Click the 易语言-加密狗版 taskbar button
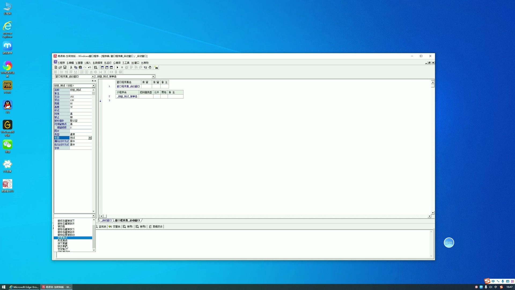Viewport: 515px width, 290px height. click(x=56, y=287)
